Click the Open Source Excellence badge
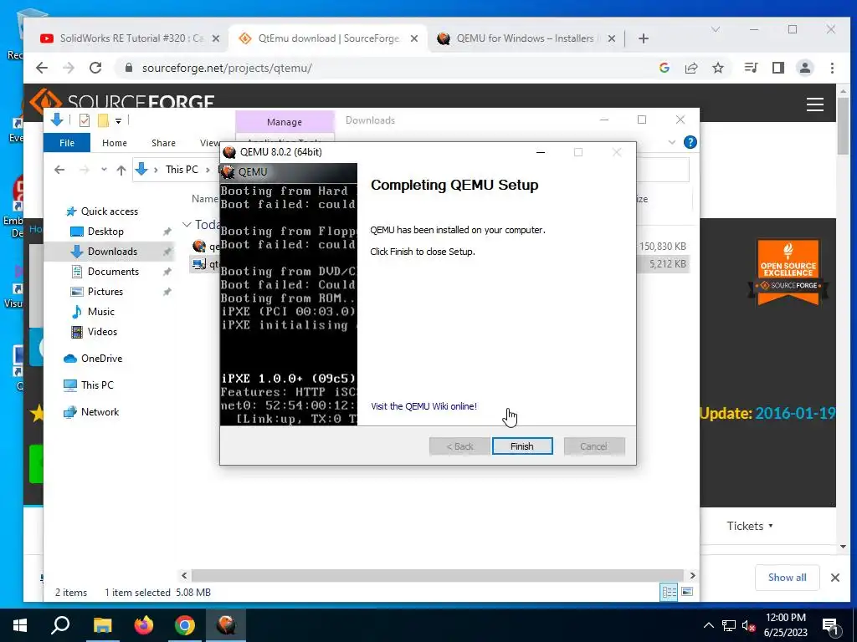 point(788,272)
